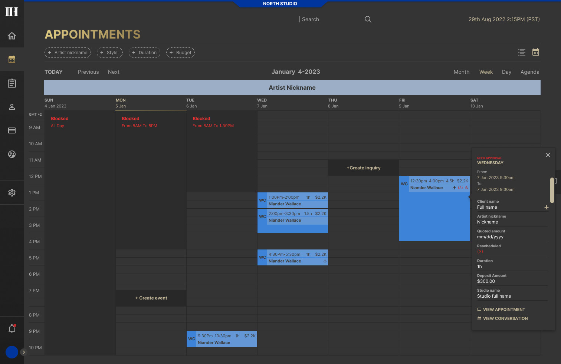Go to Previous week

tap(88, 72)
